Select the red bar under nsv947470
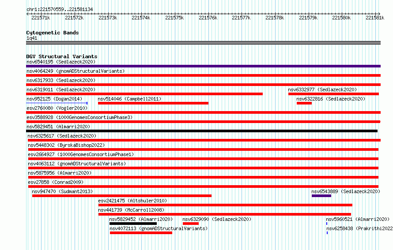Viewport: 393px width, 250px height. click(x=122, y=196)
